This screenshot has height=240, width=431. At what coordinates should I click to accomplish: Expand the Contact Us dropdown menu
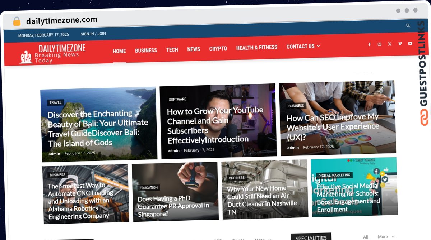pos(303,47)
